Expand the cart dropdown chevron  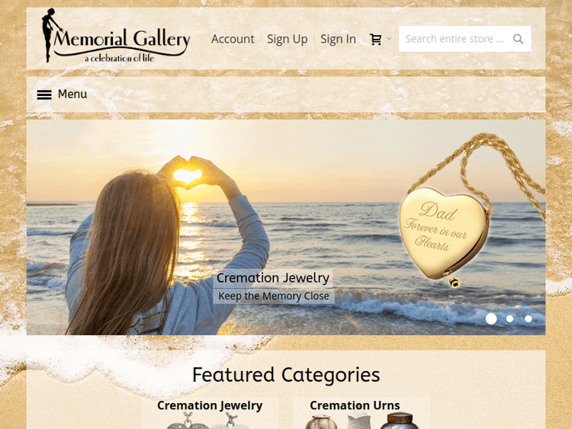(389, 38)
